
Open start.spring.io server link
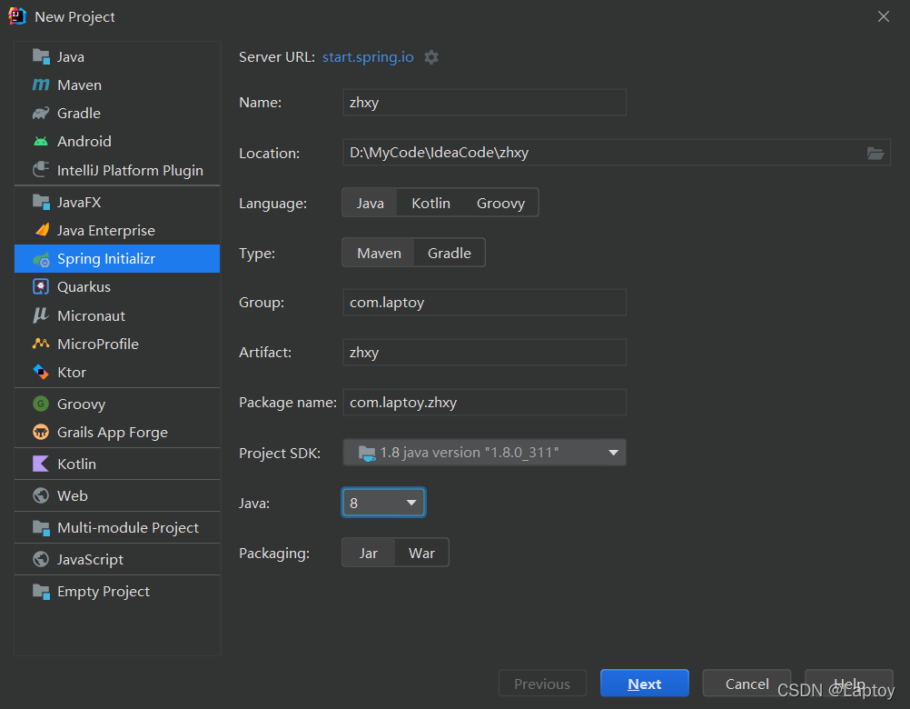click(x=368, y=57)
